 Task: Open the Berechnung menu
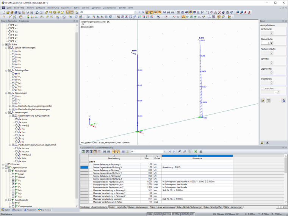[53, 8]
